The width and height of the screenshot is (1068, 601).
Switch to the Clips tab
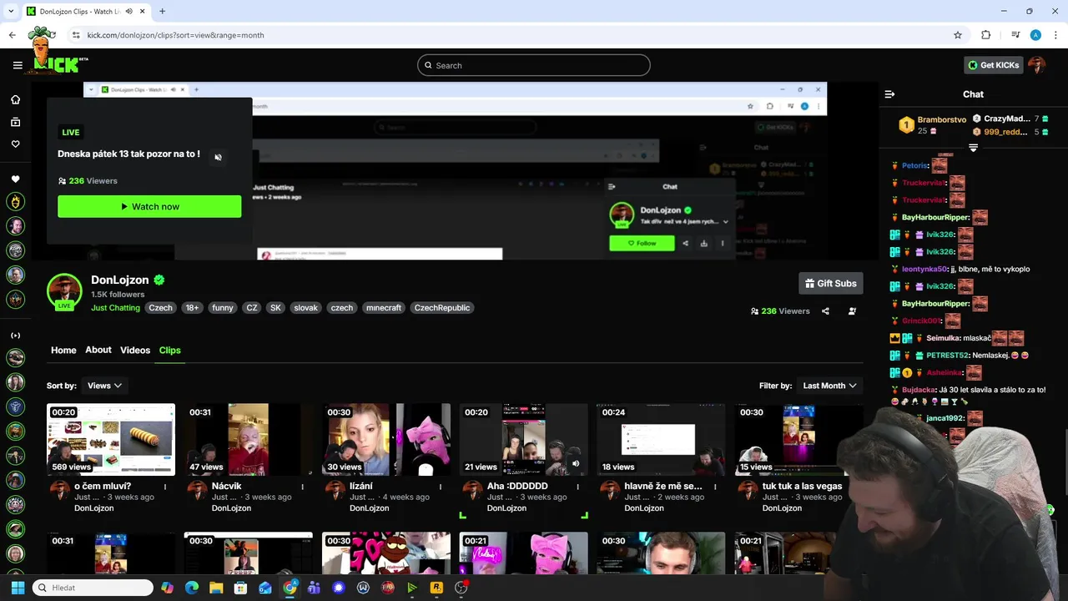click(170, 351)
